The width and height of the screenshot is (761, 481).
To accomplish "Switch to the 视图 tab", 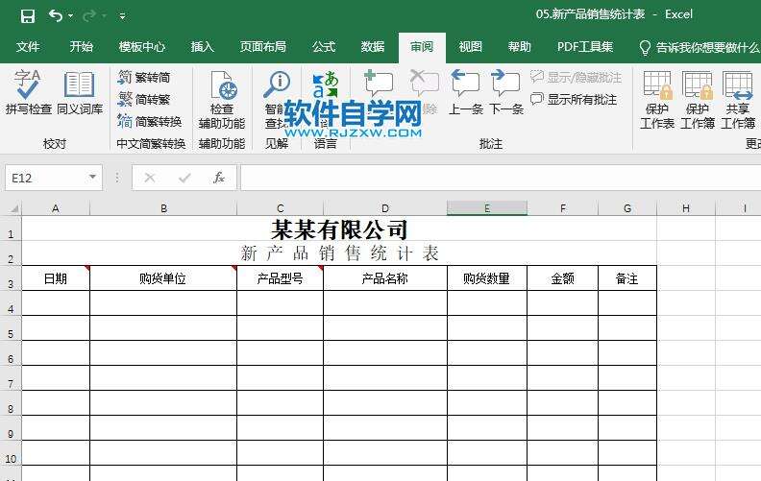I will click(470, 46).
